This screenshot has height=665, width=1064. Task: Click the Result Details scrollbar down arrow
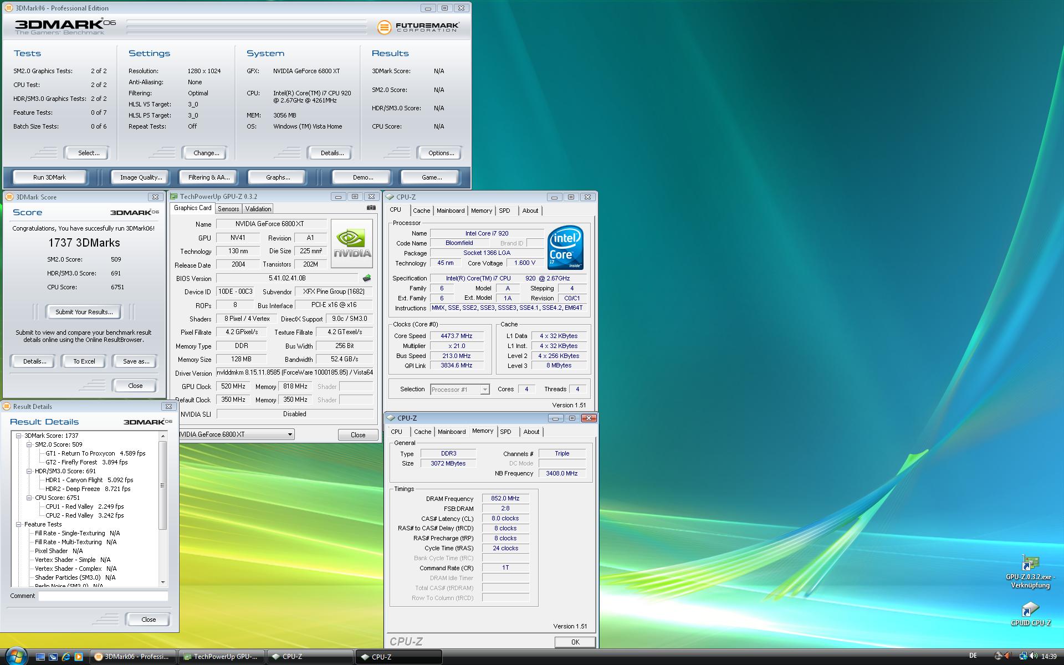click(x=163, y=582)
